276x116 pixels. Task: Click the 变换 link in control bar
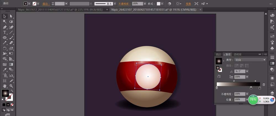[x=188, y=4]
